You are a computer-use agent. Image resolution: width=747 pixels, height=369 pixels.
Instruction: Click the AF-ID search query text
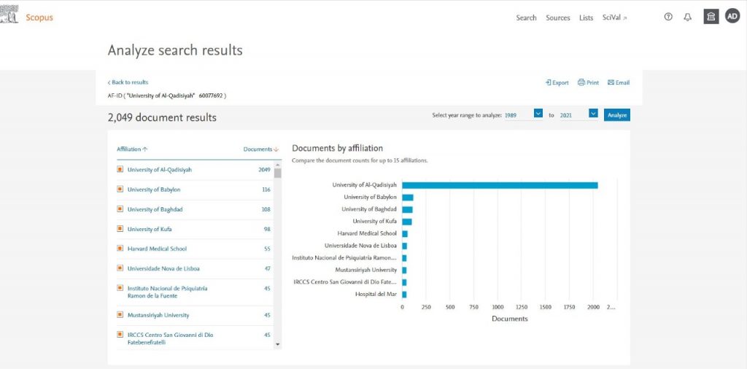coord(167,96)
